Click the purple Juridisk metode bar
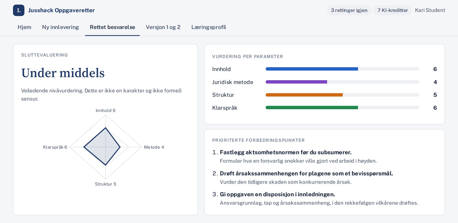 click(x=296, y=82)
